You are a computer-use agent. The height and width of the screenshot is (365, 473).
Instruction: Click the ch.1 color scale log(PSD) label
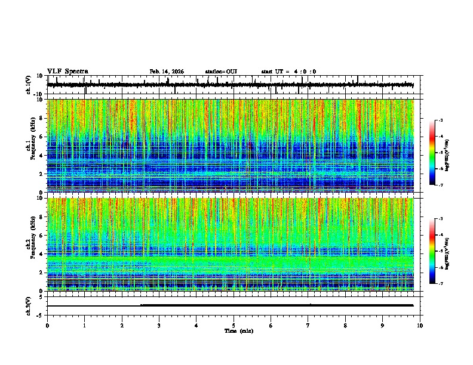point(447,156)
